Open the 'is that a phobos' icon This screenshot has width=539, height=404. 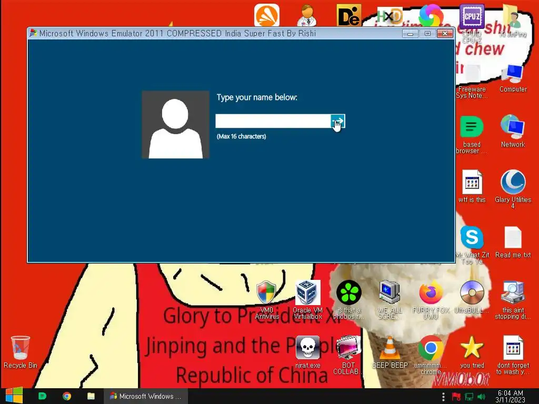[x=348, y=300]
